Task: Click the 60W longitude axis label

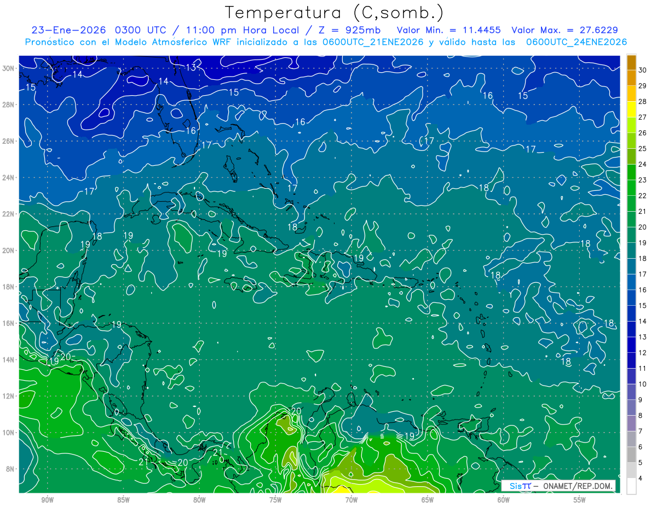Action: point(504,500)
